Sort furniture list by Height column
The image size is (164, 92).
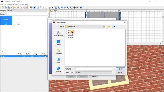click(x=37, y=54)
